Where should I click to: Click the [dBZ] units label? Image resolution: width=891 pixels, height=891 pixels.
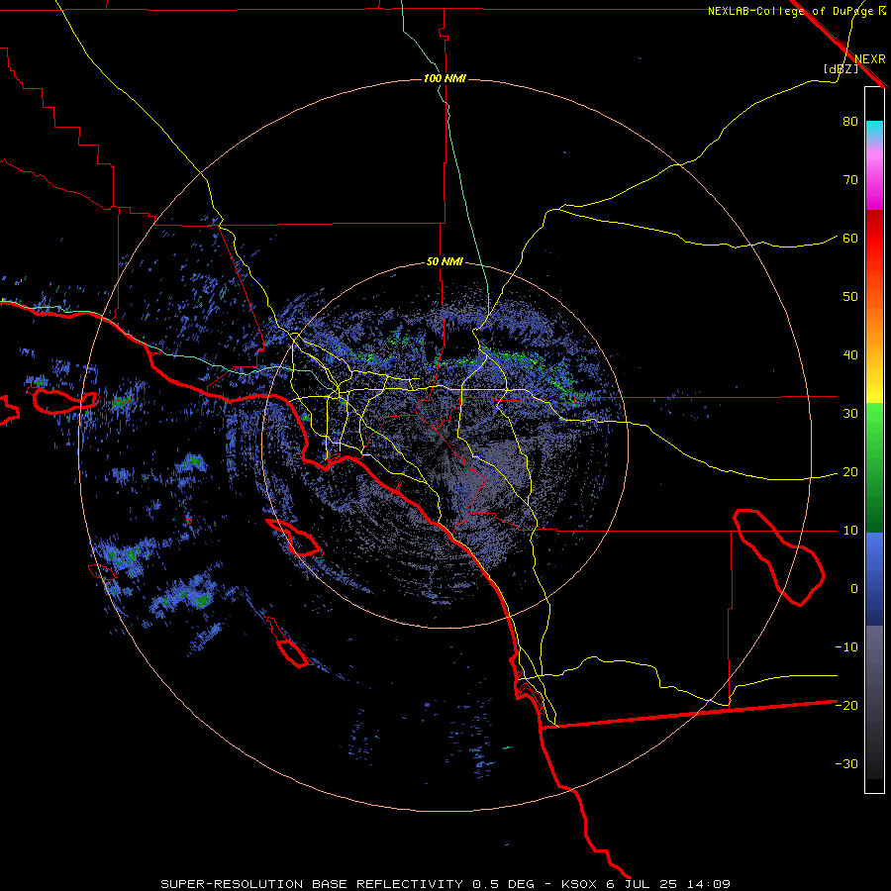tap(841, 68)
